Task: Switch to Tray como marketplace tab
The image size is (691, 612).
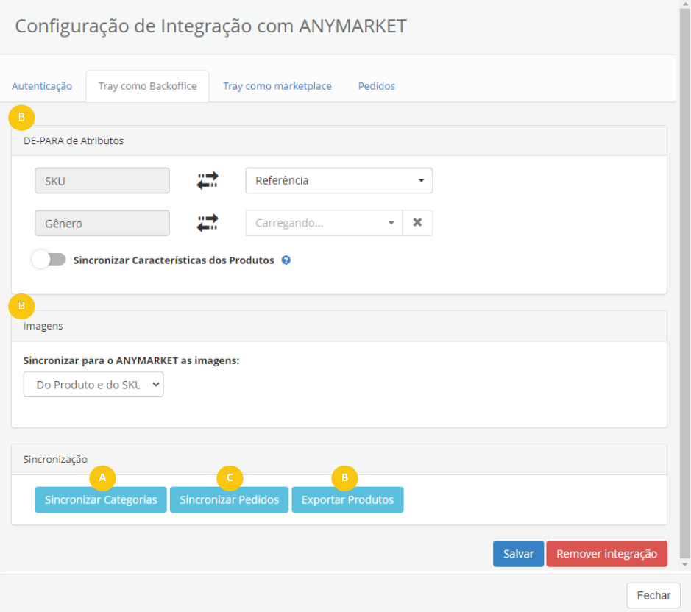Action: click(x=277, y=86)
